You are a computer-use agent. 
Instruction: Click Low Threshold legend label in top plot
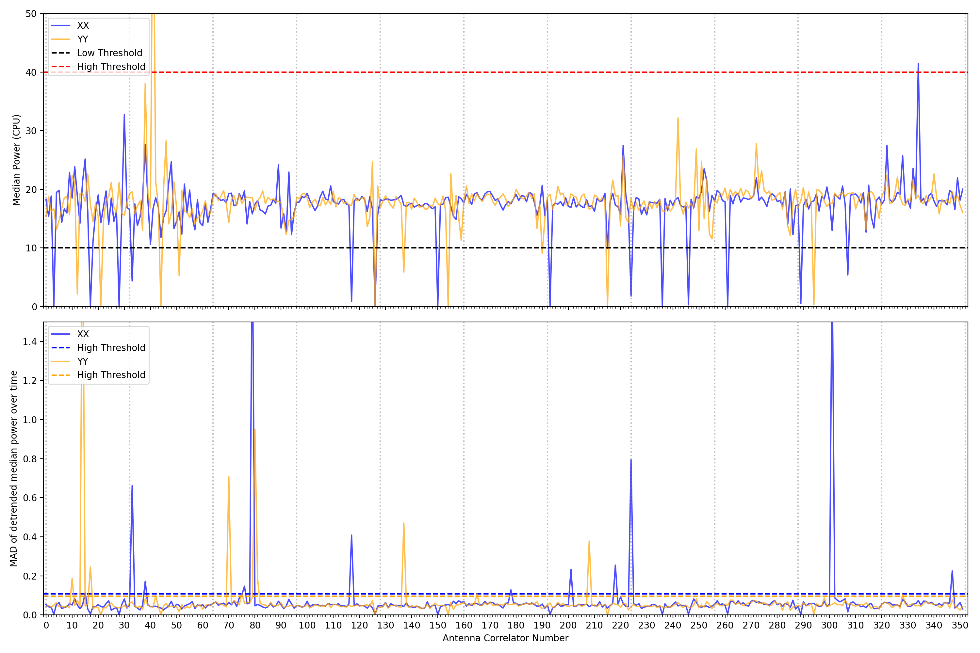tap(109, 53)
